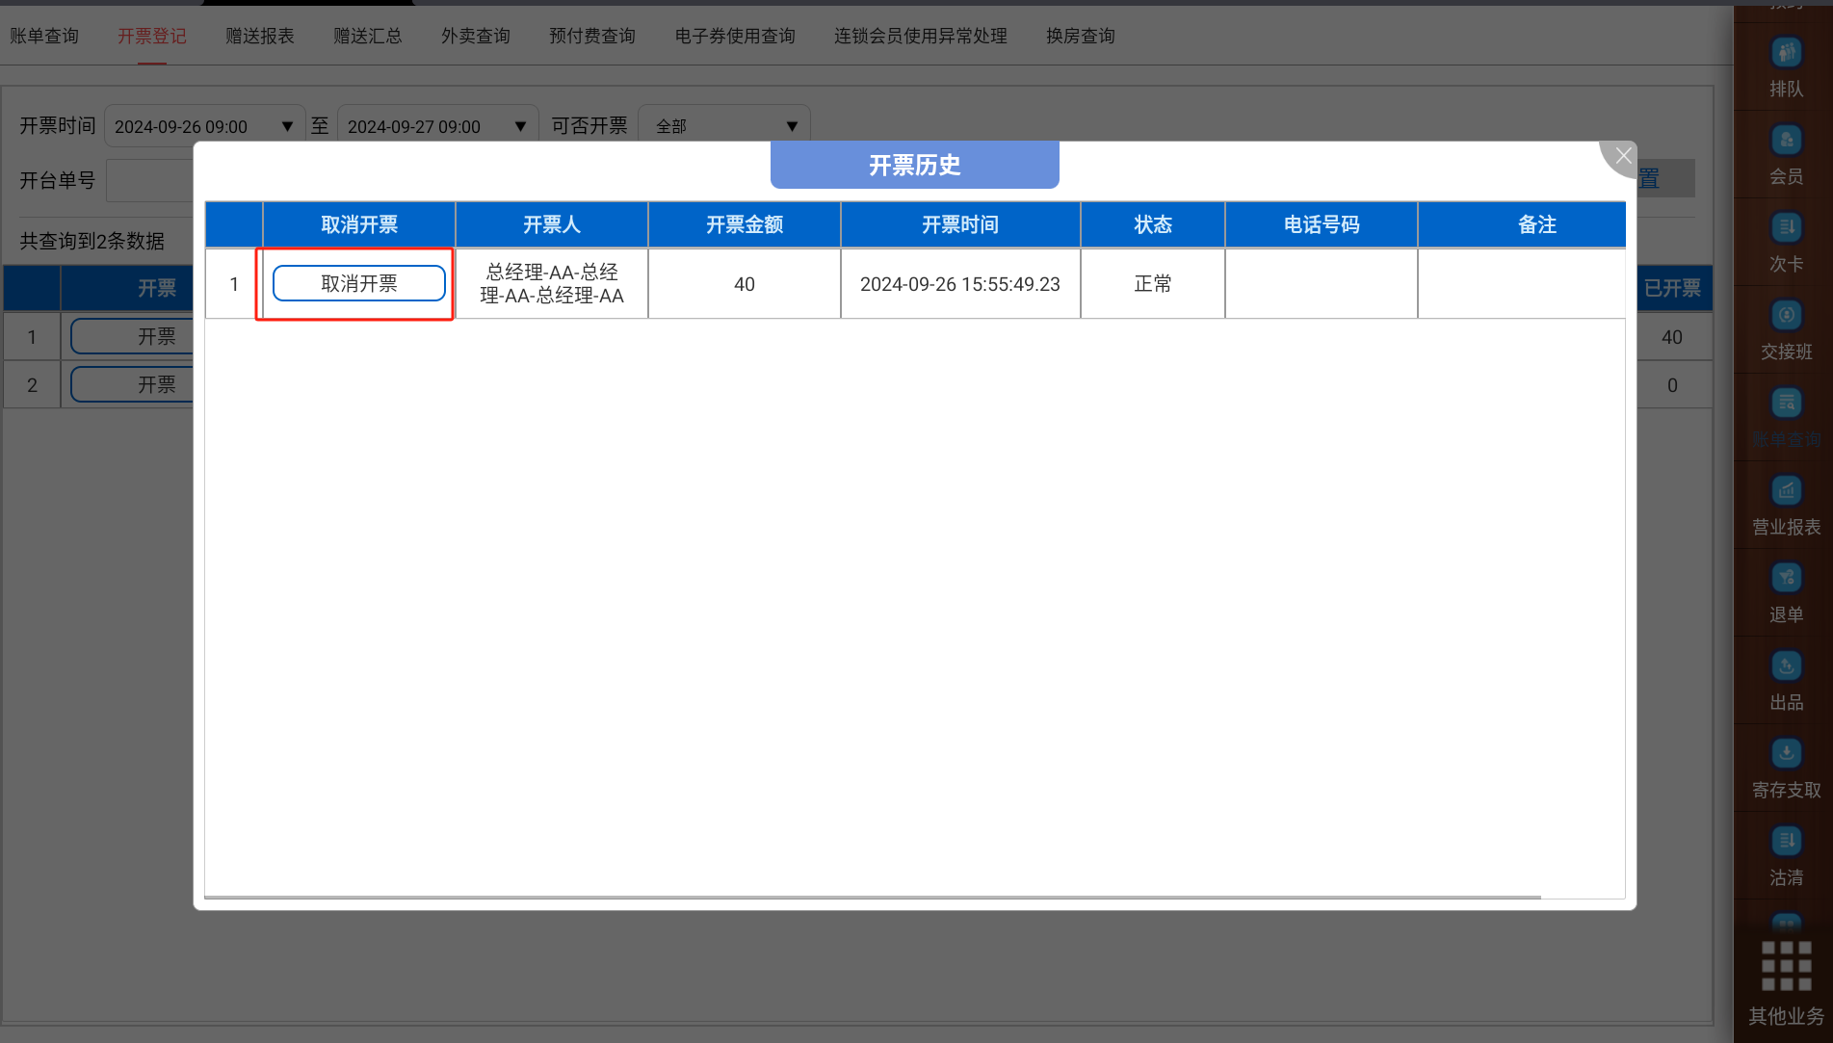Open the 赠送汇总 tab
The width and height of the screenshot is (1833, 1043).
pos(368,36)
